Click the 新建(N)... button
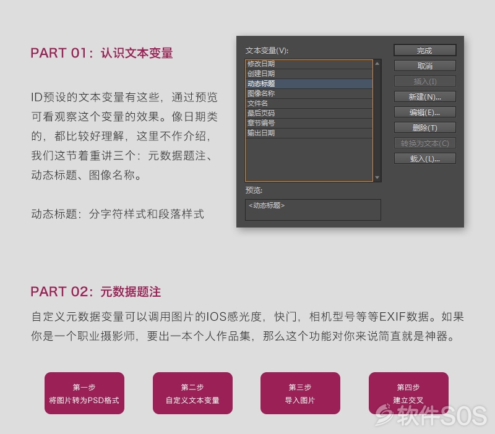Viewport: 495px width, 434px height. click(x=424, y=97)
